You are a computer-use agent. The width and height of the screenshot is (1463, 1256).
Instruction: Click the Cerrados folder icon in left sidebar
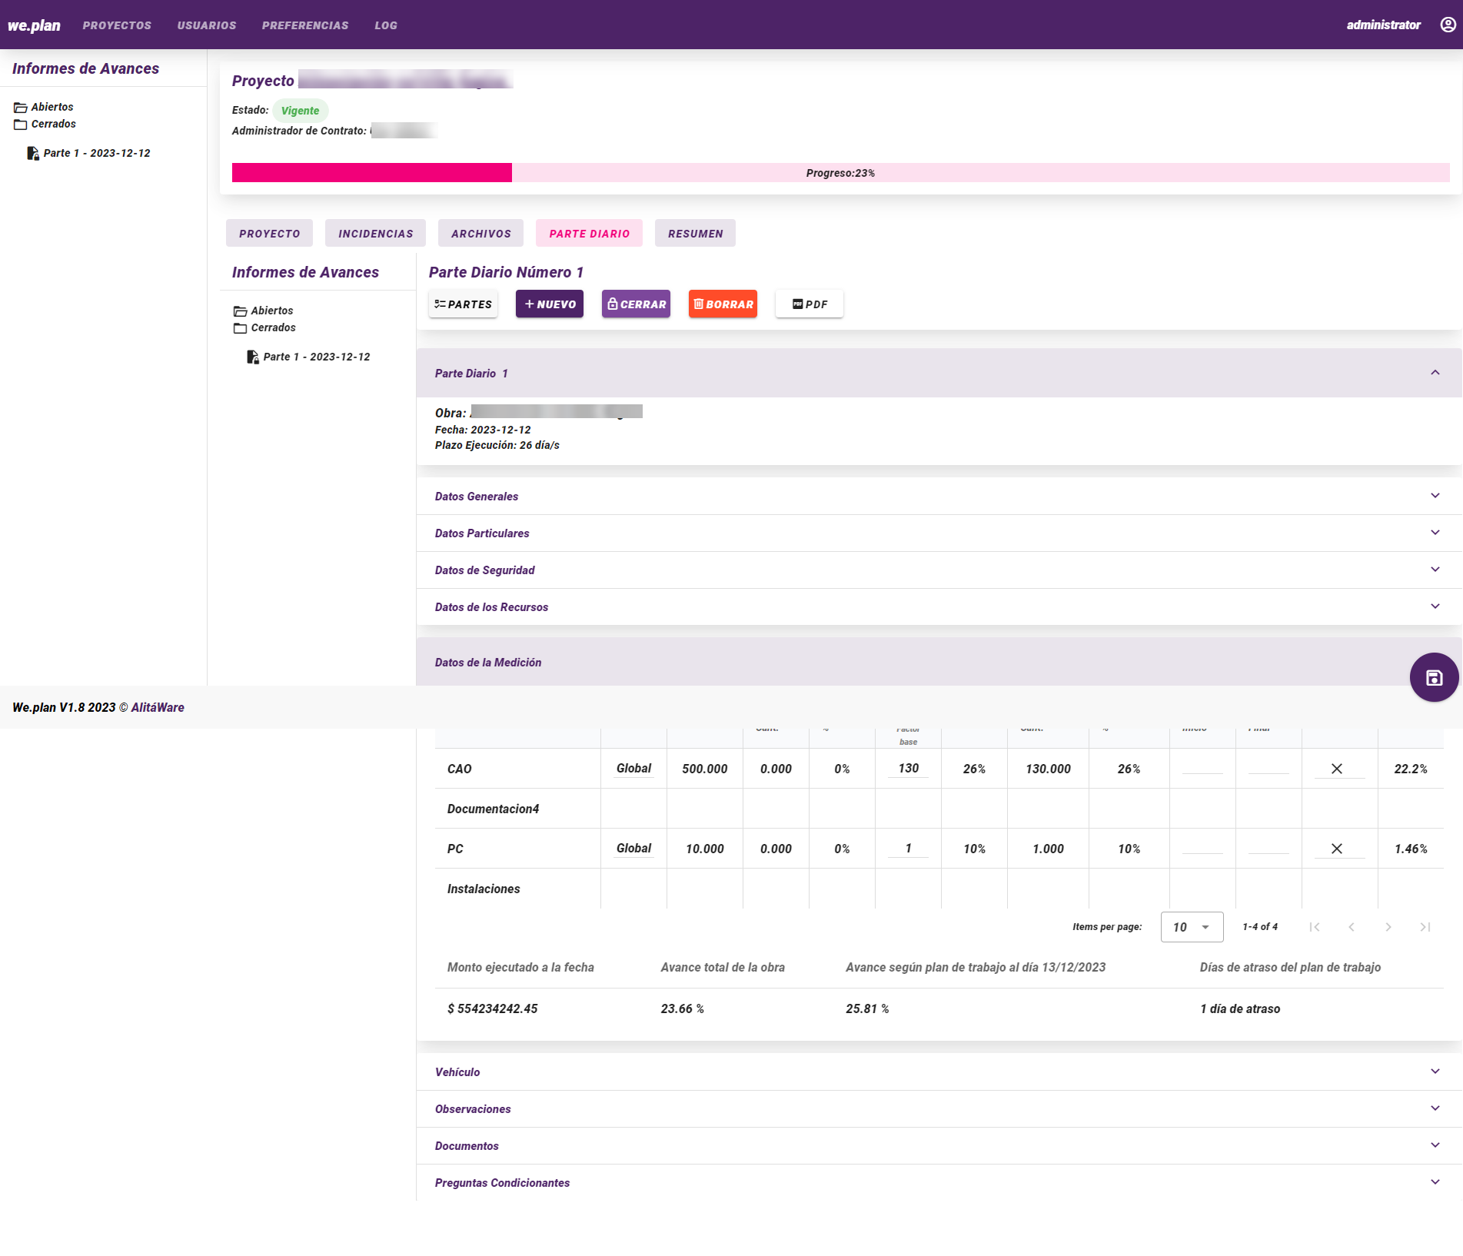point(20,125)
